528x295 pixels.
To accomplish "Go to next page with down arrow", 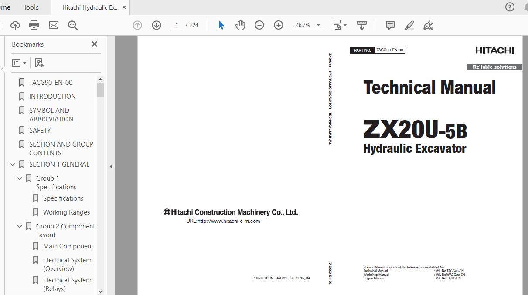I will pyautogui.click(x=157, y=25).
